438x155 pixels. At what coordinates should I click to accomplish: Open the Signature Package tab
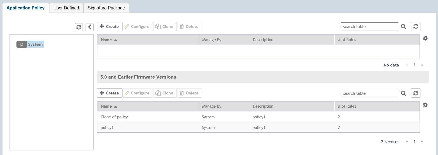click(106, 8)
